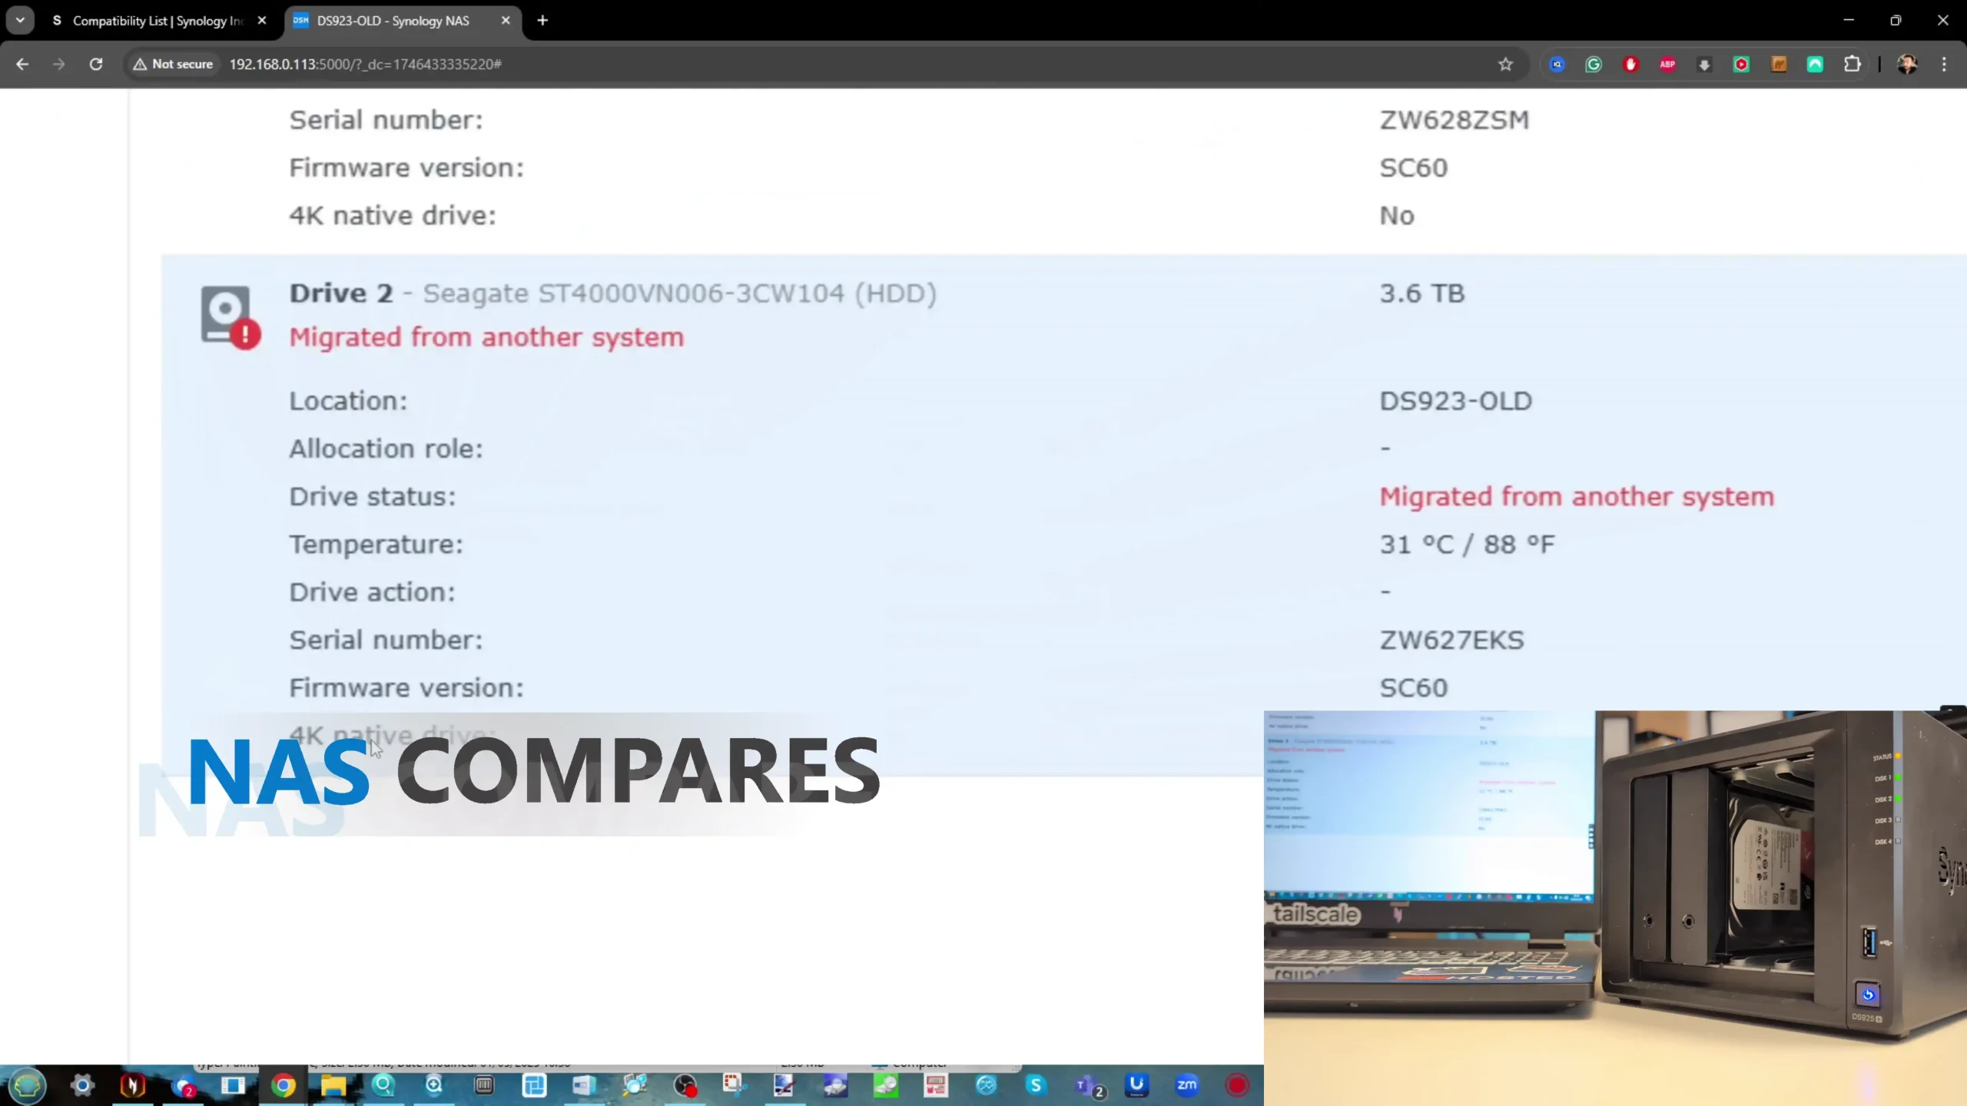Go forward in browser history
Image resolution: width=1967 pixels, height=1106 pixels.
click(59, 65)
